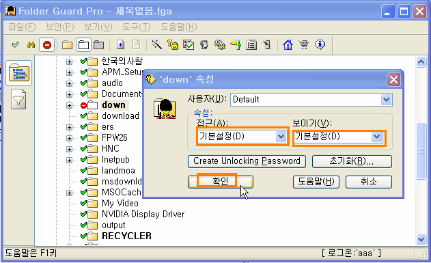Click the gray door toolbar icon

tap(267, 44)
